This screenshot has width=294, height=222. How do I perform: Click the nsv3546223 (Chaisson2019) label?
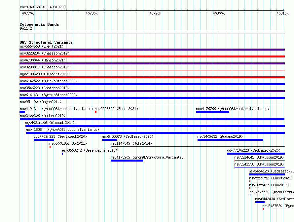(45, 88)
